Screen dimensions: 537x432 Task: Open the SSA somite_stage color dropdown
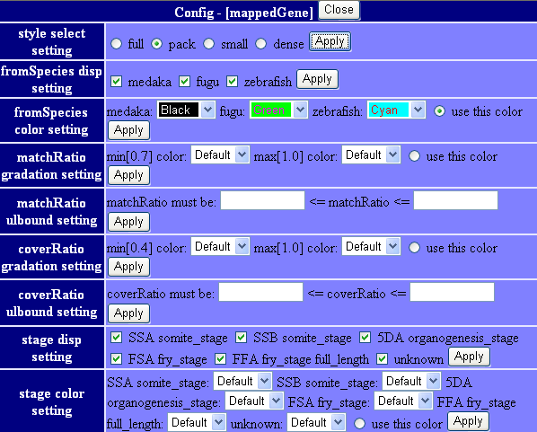tap(242, 381)
